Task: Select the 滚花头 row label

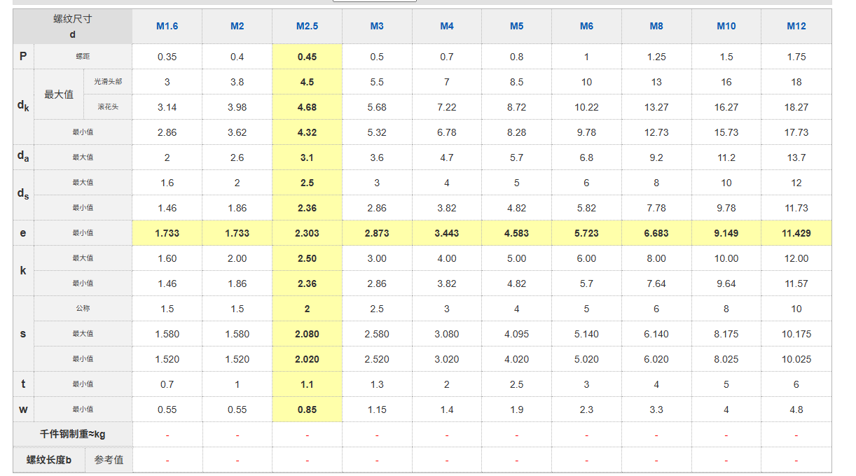Action: [x=108, y=107]
